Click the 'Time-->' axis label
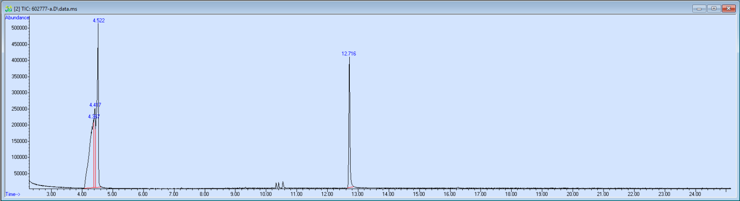This screenshot has height=201, width=740. [13, 194]
